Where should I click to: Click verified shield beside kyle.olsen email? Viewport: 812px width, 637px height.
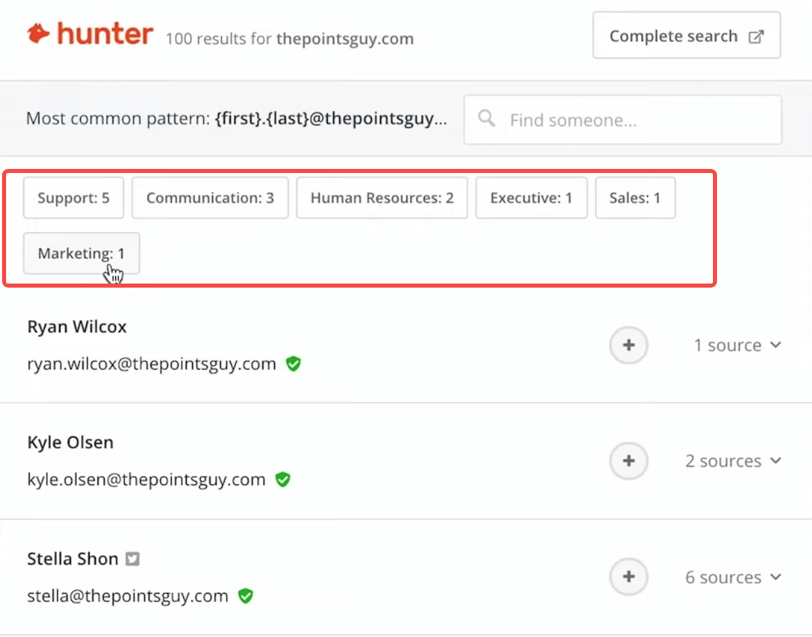(283, 480)
